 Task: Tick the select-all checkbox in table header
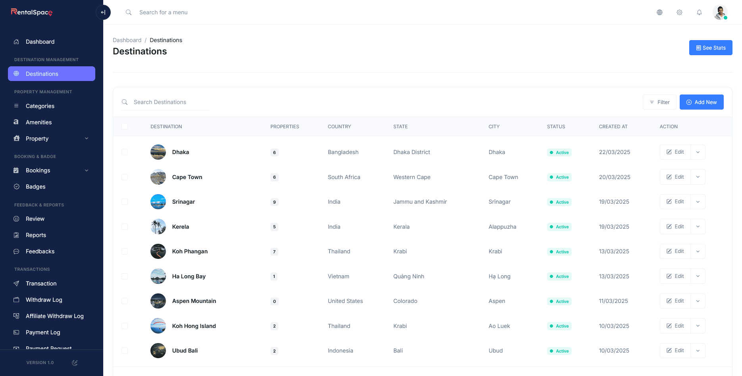125,126
